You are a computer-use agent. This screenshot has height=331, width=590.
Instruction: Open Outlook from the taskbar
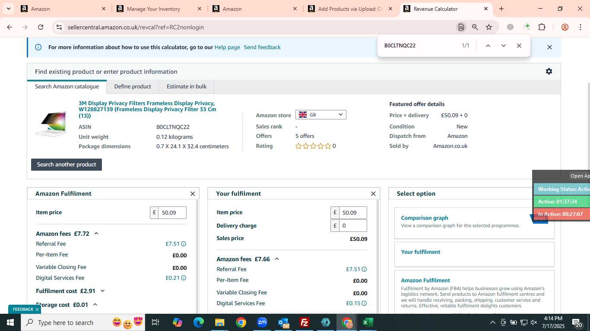pos(283,322)
